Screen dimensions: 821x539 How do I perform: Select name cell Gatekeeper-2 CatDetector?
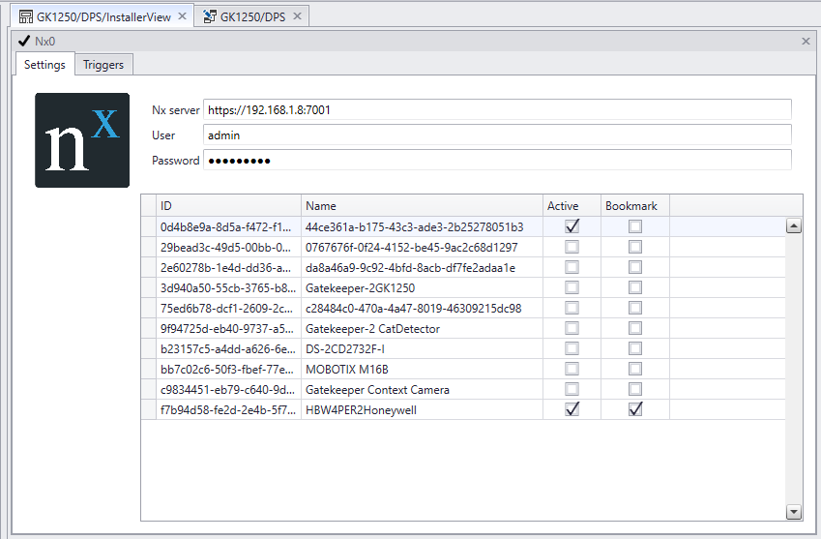422,329
